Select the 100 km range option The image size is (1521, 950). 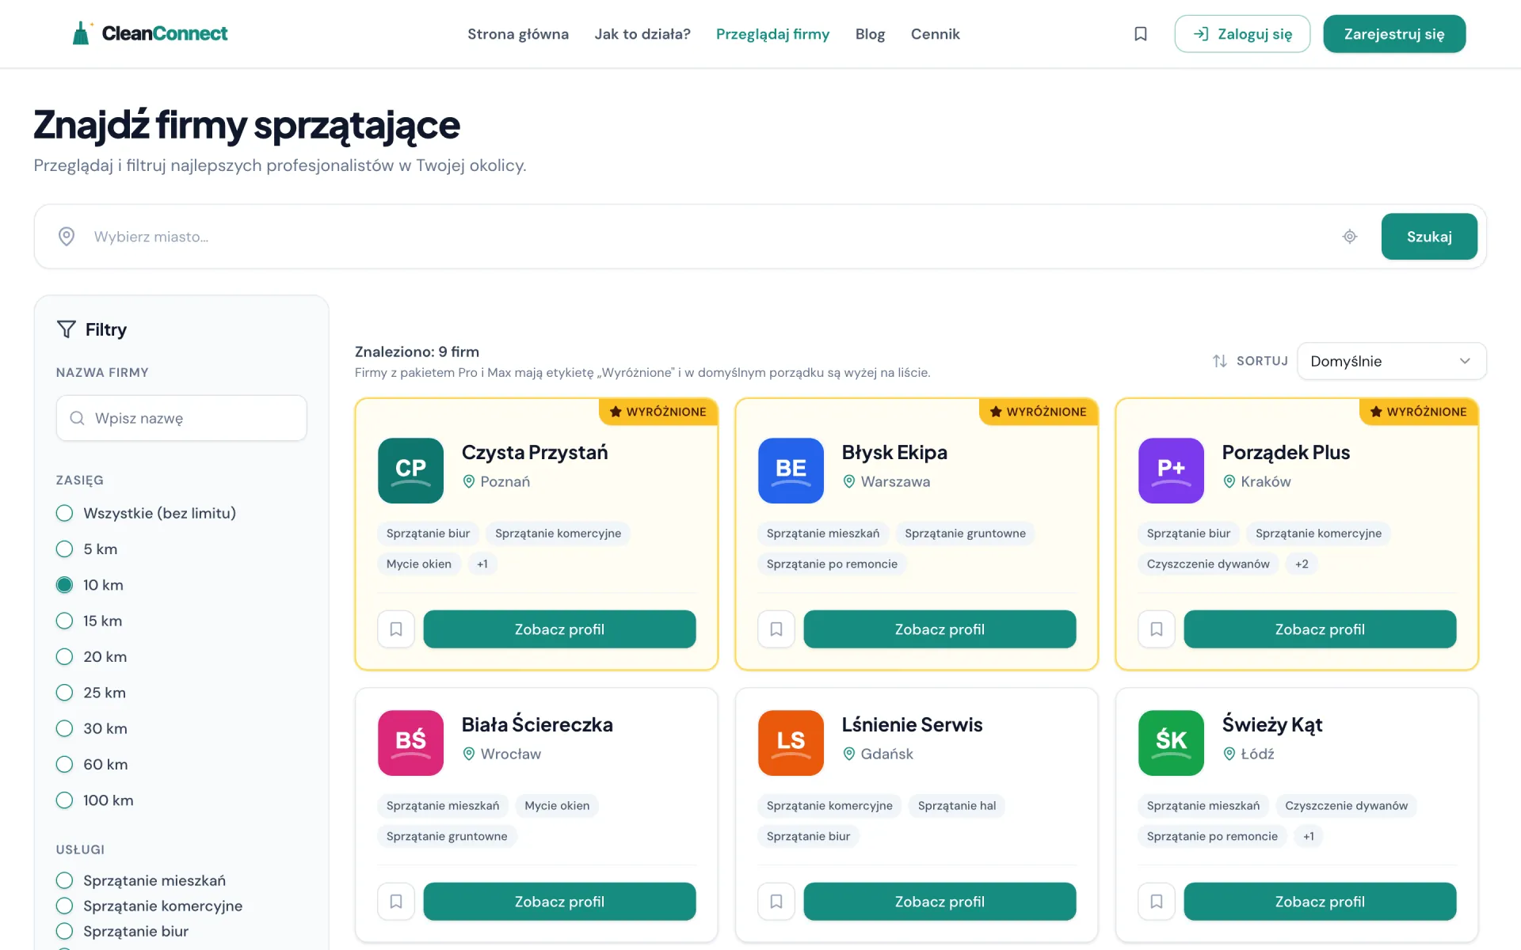(x=94, y=800)
